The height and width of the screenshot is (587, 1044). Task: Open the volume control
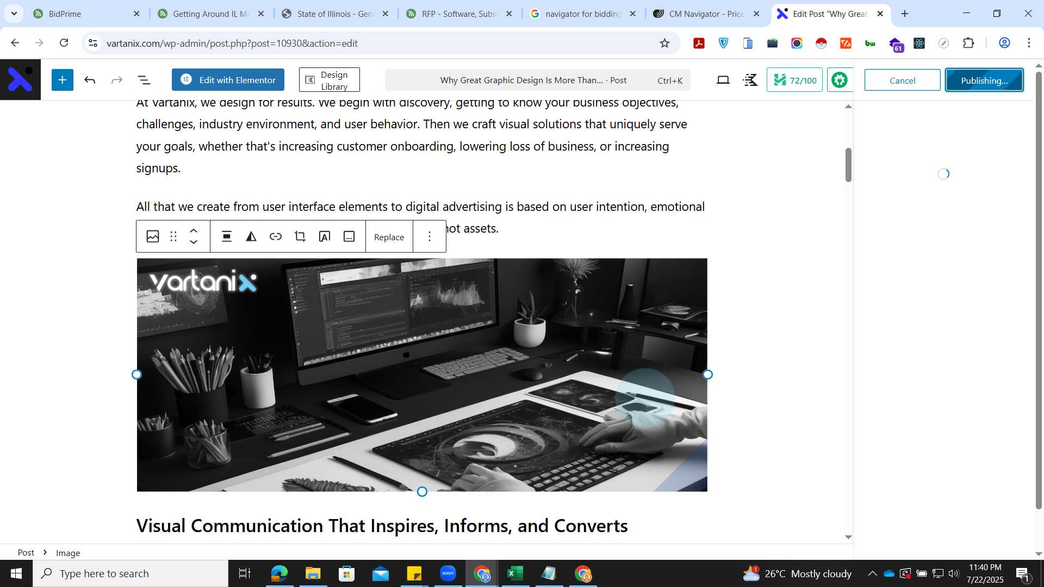954,573
